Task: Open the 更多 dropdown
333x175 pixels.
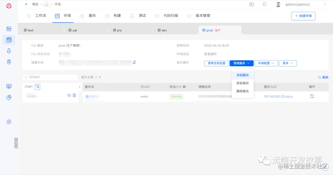Action: click(x=288, y=63)
